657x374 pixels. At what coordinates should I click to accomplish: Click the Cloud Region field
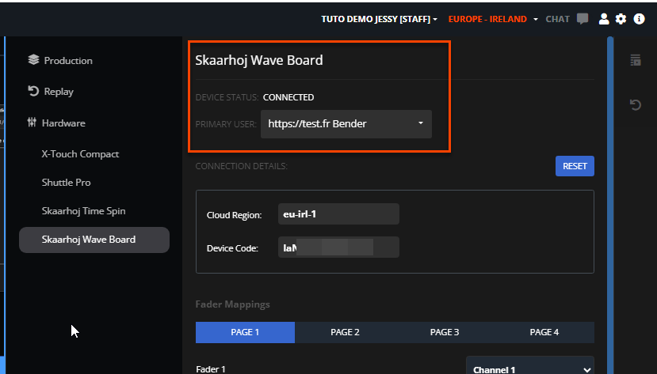338,214
